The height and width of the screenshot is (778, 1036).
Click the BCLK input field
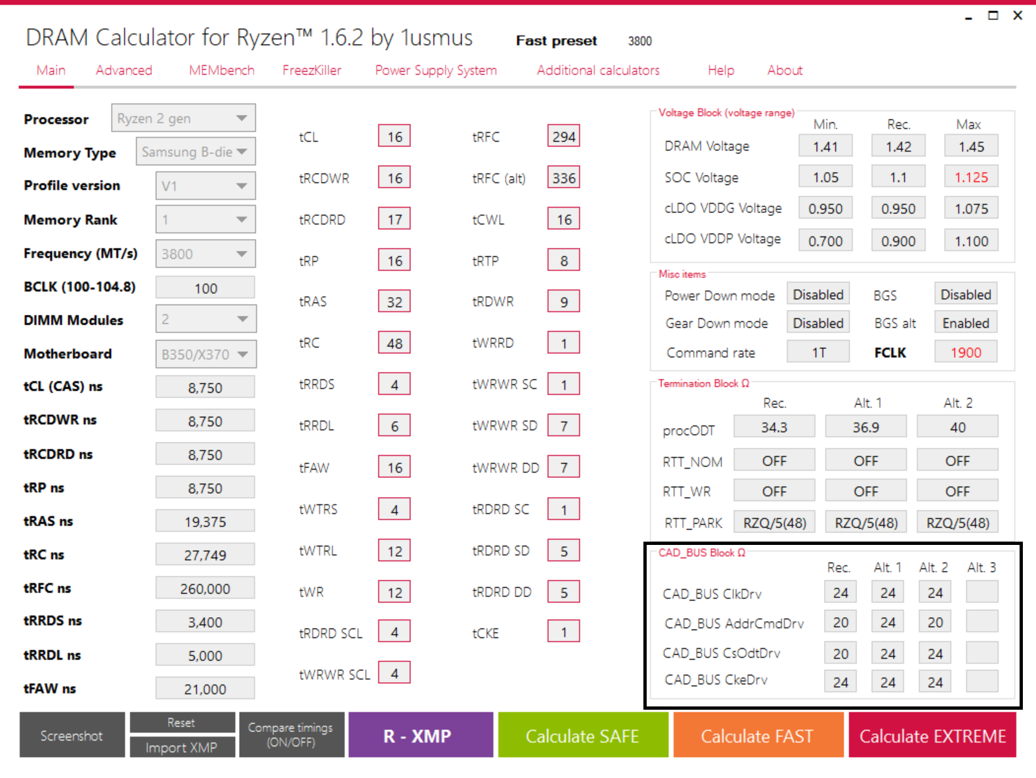205,288
